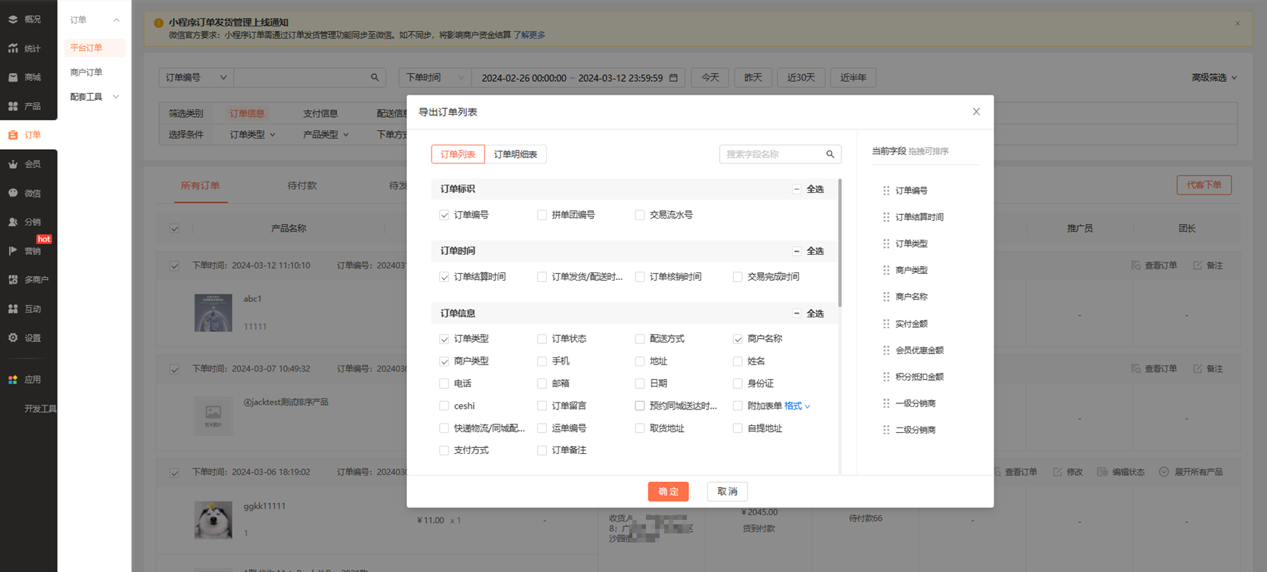The image size is (1267, 572).
Task: Check the 拼单团编号 checkbox
Action: click(542, 215)
